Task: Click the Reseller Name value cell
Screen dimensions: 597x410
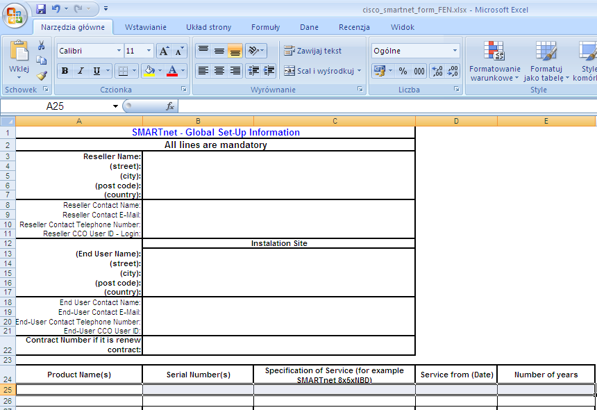Action: point(278,156)
